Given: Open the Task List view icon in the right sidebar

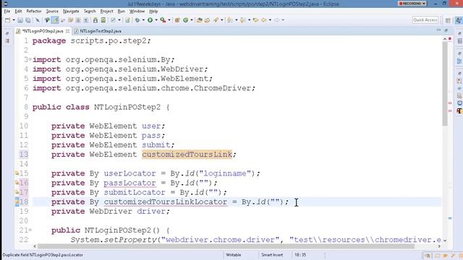Looking at the screenshot, I should [x=459, y=41].
